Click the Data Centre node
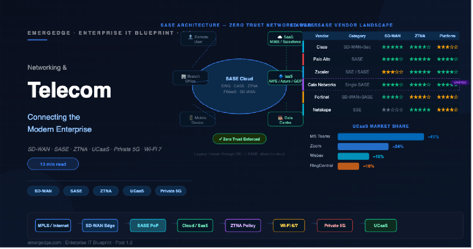The width and height of the screenshot is (473, 249). coord(285,119)
